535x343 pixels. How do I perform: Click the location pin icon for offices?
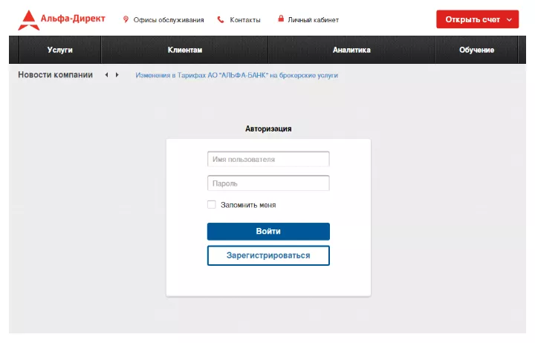[126, 19]
